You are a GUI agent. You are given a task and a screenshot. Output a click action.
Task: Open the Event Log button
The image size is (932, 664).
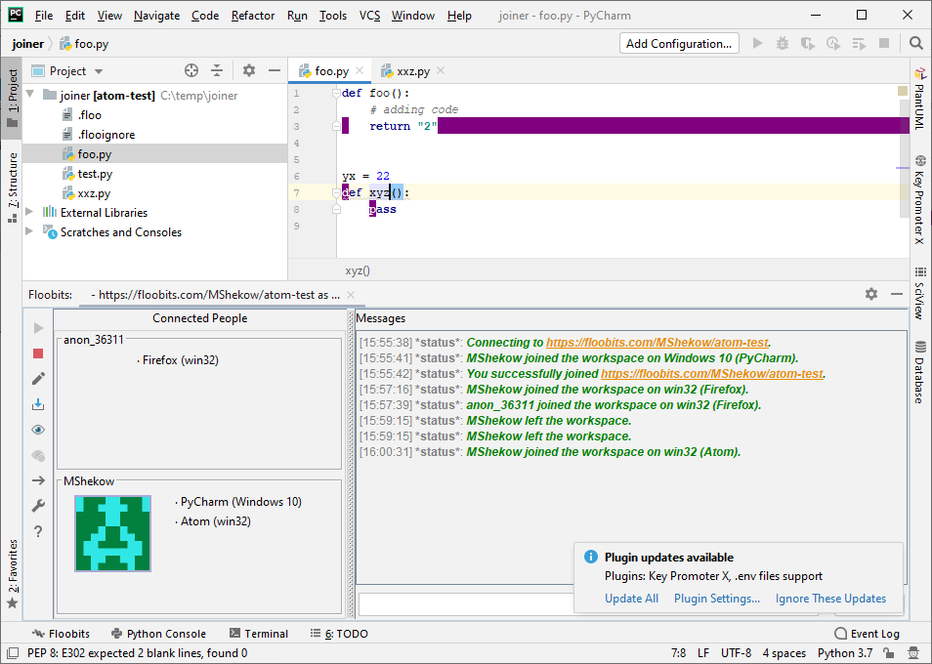(868, 634)
